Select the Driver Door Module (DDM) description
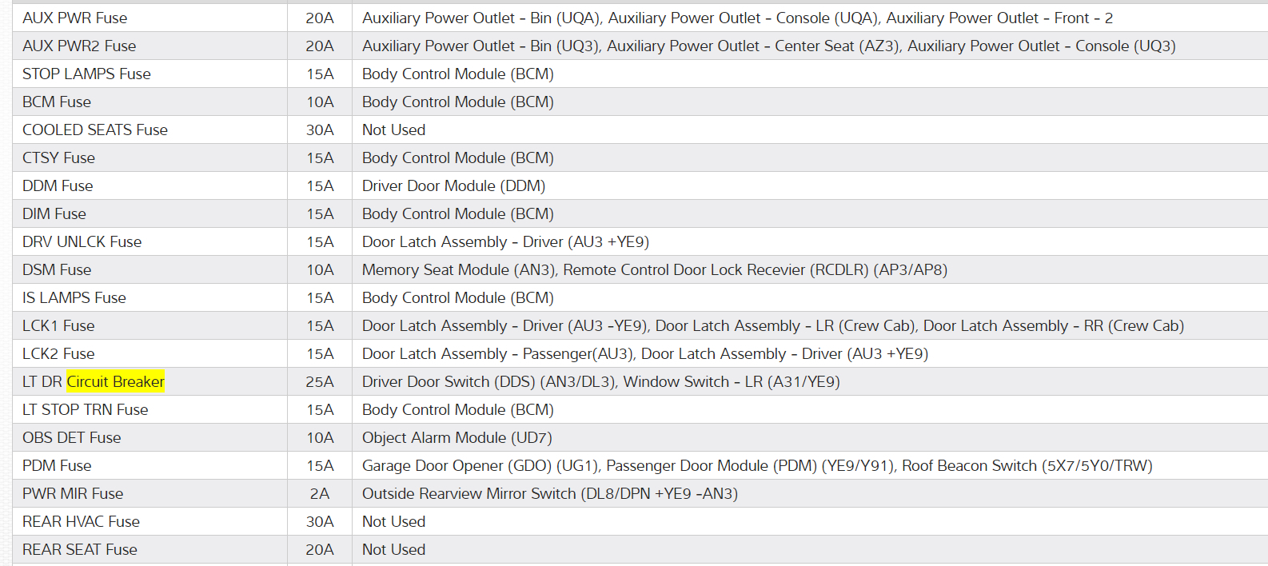 click(453, 185)
